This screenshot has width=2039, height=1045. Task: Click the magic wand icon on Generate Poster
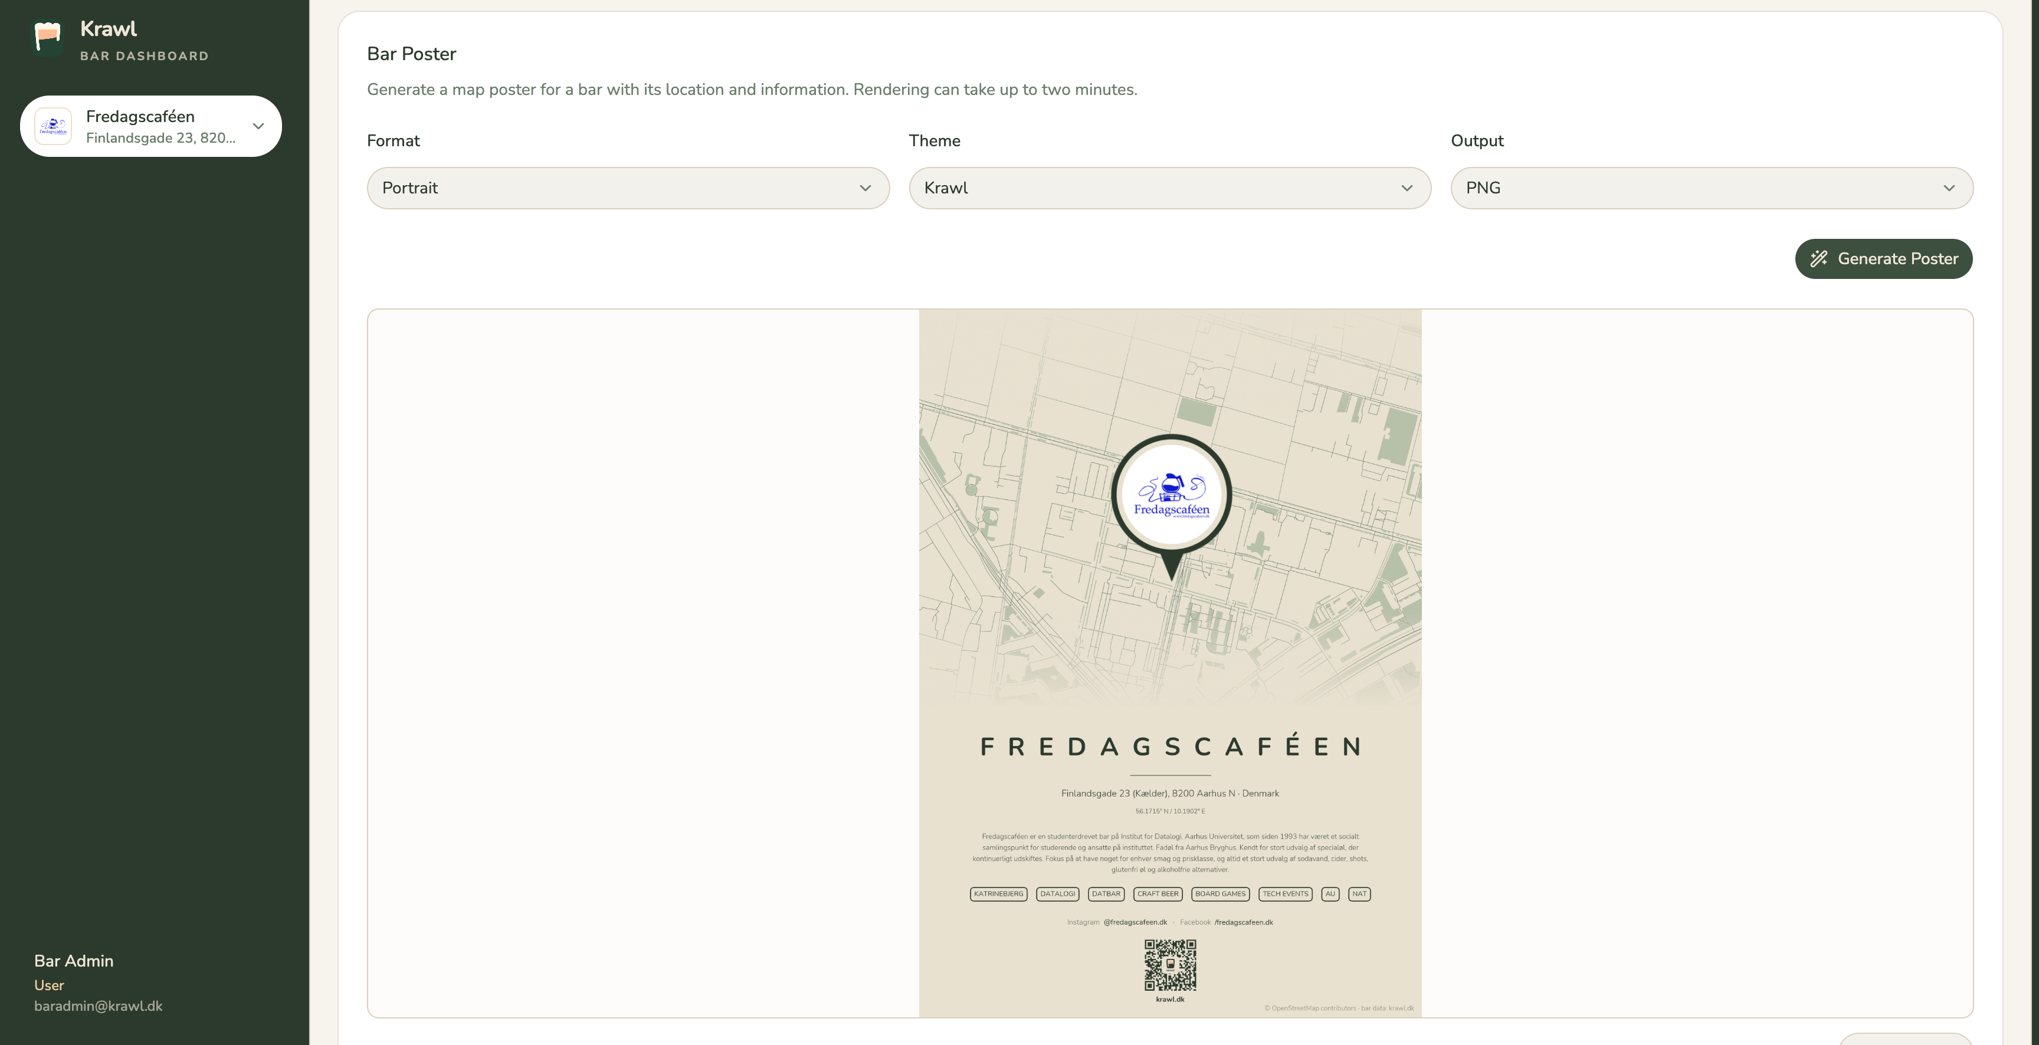tap(1818, 259)
